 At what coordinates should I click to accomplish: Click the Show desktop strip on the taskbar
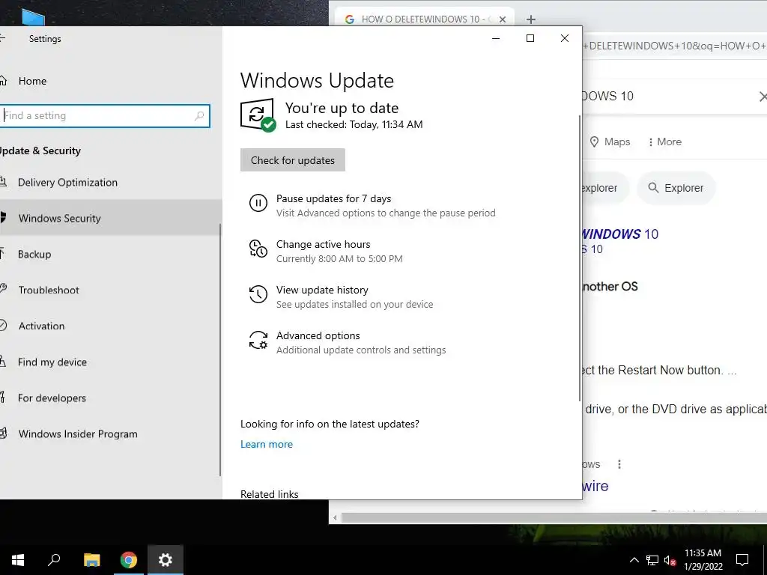(x=765, y=560)
